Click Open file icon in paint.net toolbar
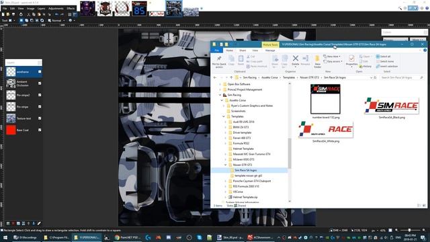 click(8, 14)
